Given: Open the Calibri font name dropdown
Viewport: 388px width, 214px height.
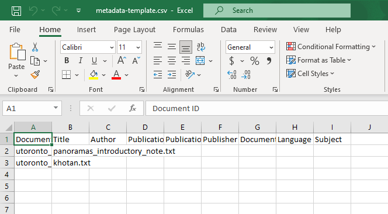Looking at the screenshot, I should [112, 47].
